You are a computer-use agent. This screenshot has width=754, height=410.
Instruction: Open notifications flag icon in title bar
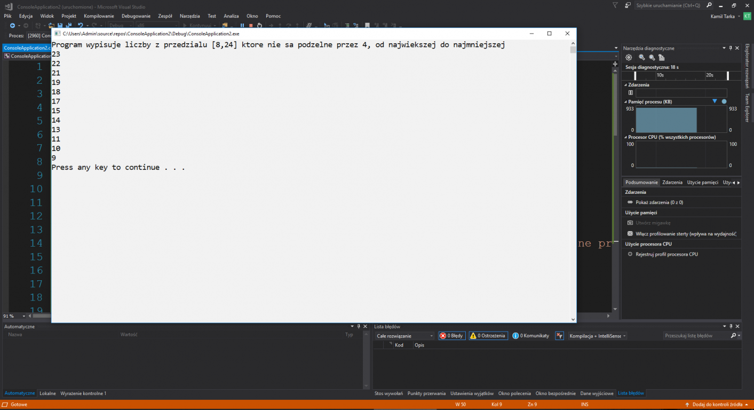tap(615, 5)
